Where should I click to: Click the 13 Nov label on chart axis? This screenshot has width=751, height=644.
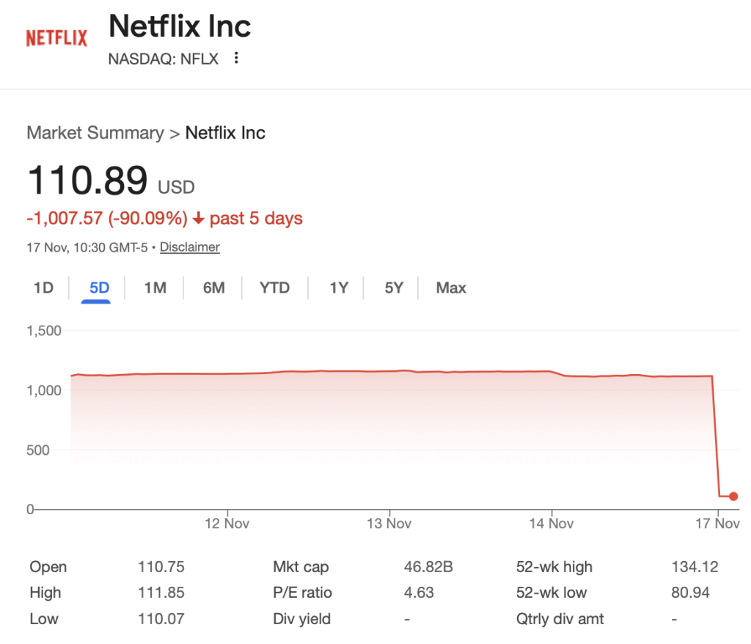[x=389, y=524]
